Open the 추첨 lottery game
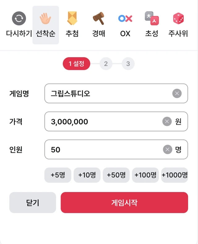198x244 pixels. point(72,19)
